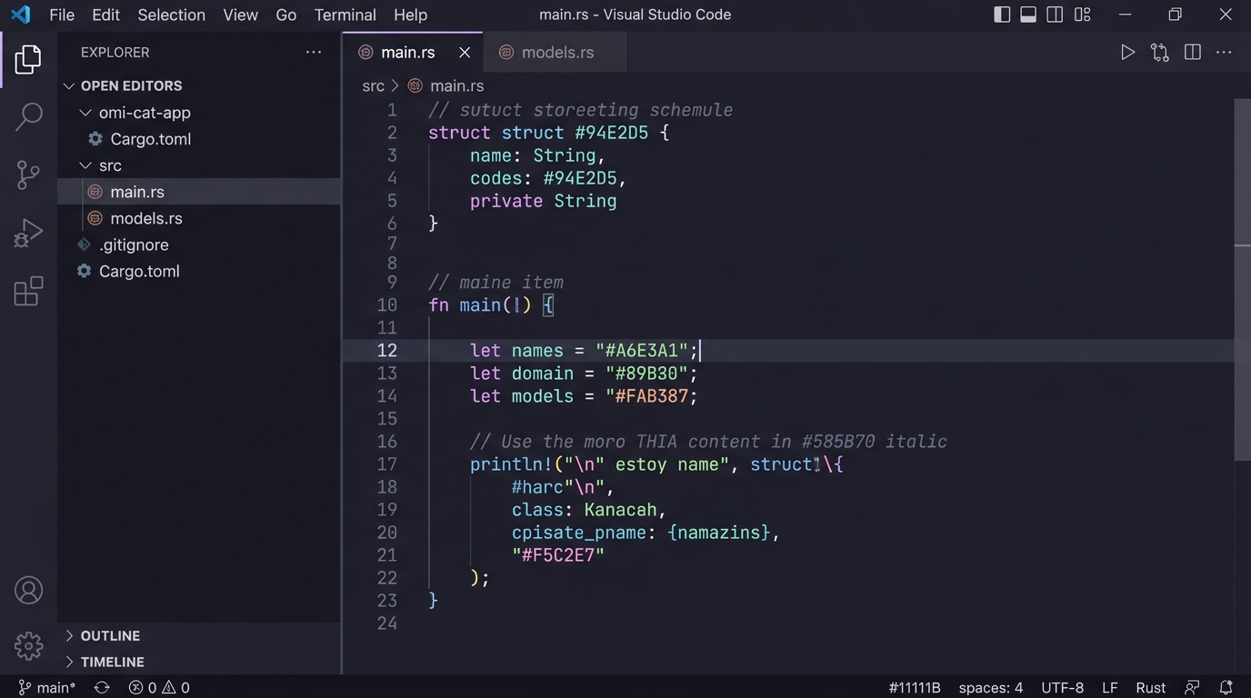This screenshot has width=1251, height=698.
Task: Change the Rust language mode
Action: [x=1150, y=688]
